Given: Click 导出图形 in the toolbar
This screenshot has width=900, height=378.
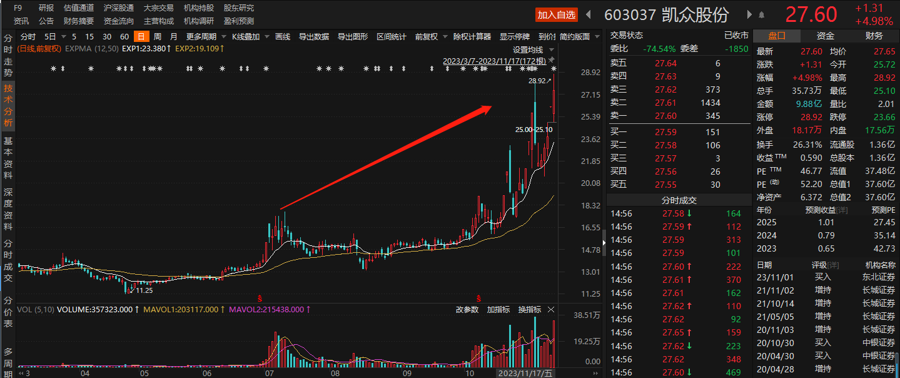Looking at the screenshot, I should click(353, 37).
